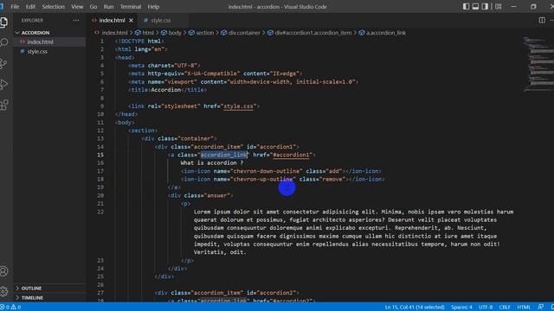The height and width of the screenshot is (311, 554).
Task: Click the EXPLORER panel title
Action: coord(32,21)
